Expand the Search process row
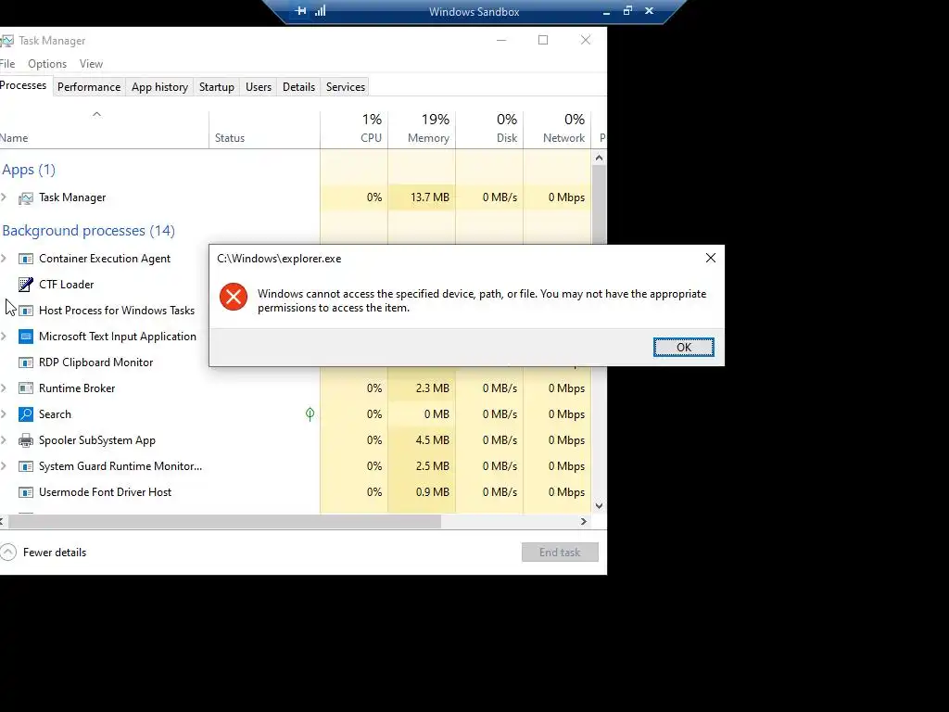Screen dimensions: 949x712 point(4,414)
